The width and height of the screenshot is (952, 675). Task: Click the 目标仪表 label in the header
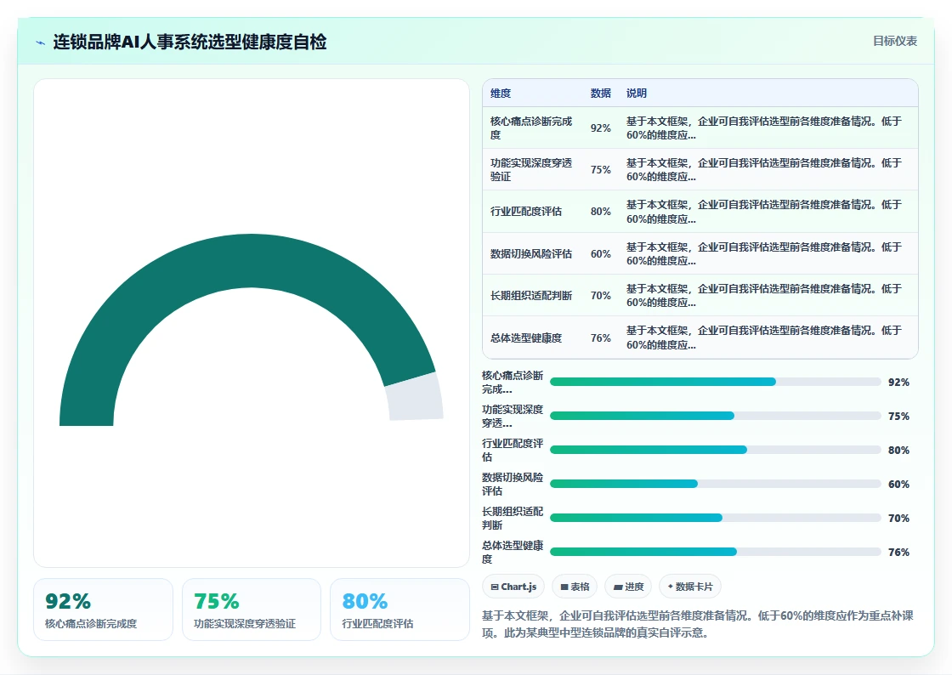[x=895, y=41]
